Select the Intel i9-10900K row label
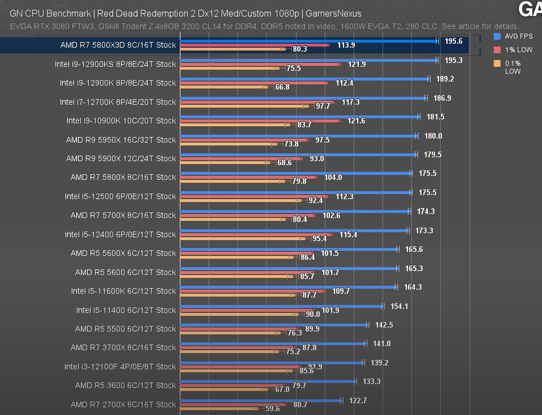 121,121
